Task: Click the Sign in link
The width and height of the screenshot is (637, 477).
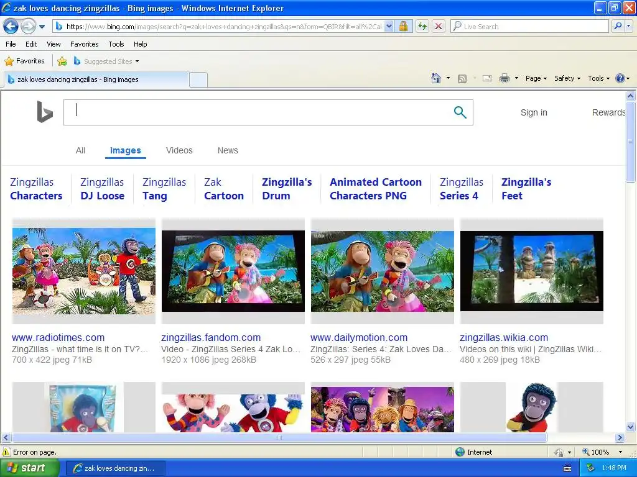Action: tap(534, 112)
